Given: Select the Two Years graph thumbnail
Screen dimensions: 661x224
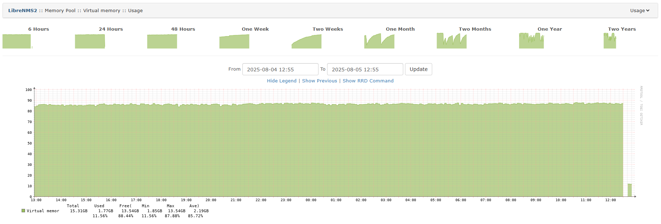Looking at the screenshot, I should (x=610, y=41).
